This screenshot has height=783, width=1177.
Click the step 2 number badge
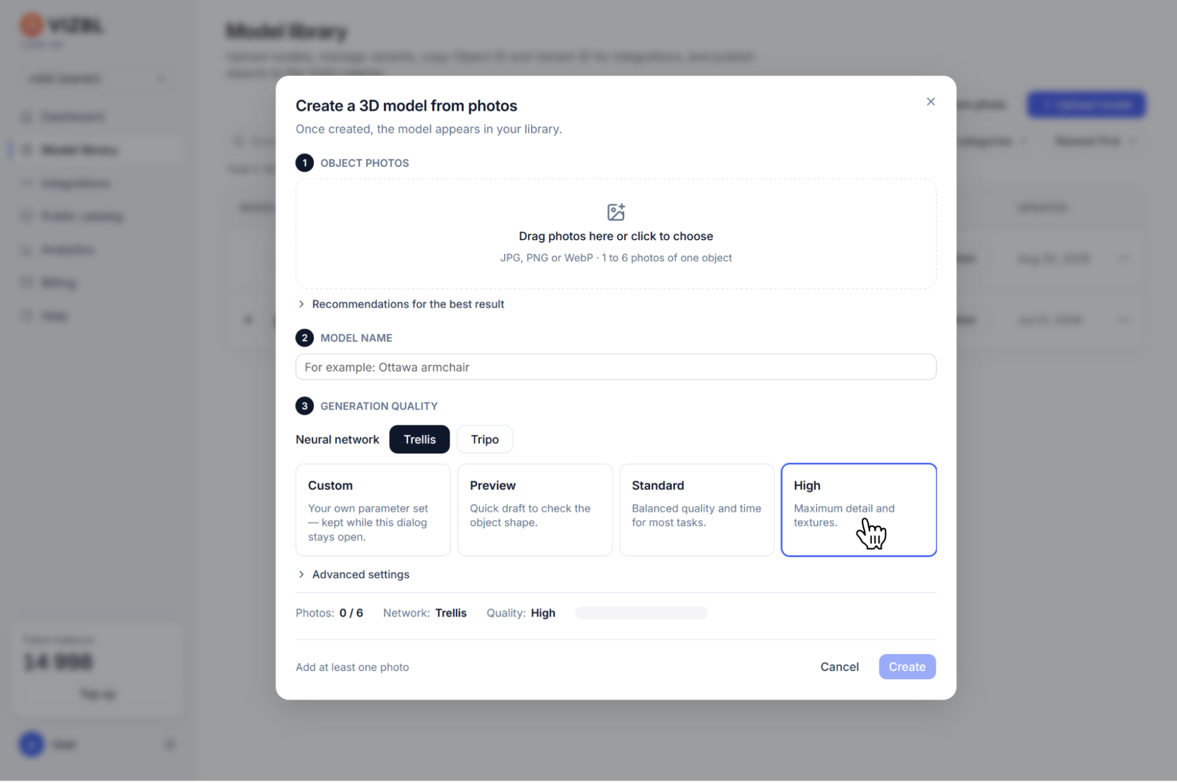pyautogui.click(x=304, y=338)
